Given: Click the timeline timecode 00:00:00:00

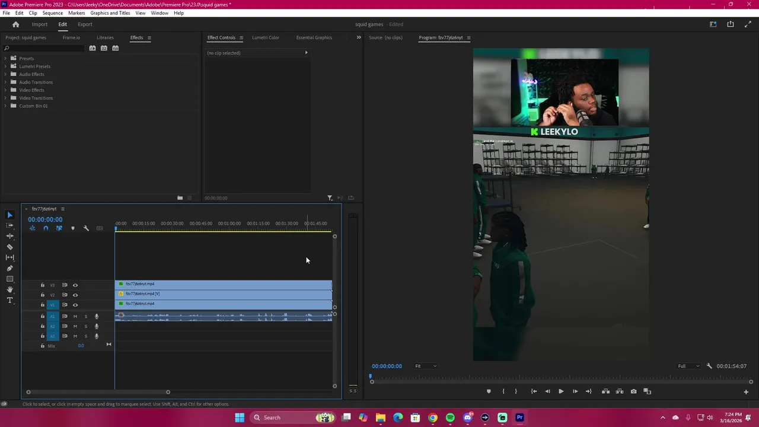Looking at the screenshot, I should tap(45, 219).
